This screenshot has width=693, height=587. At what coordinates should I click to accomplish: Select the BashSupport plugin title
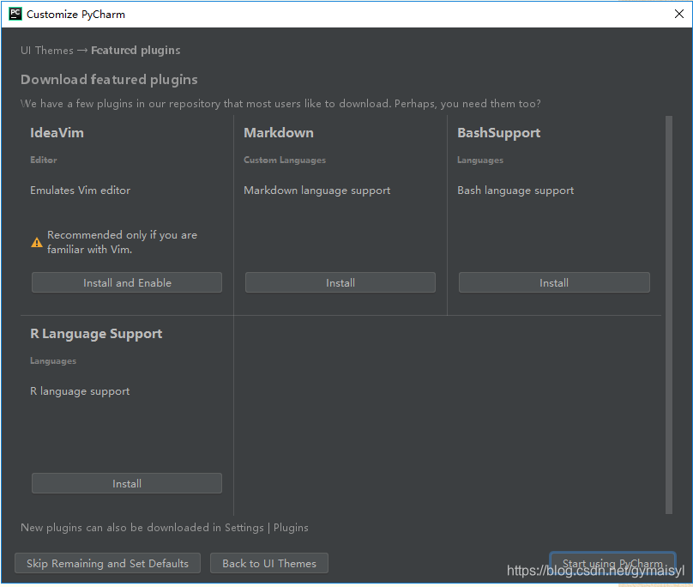pyautogui.click(x=498, y=133)
